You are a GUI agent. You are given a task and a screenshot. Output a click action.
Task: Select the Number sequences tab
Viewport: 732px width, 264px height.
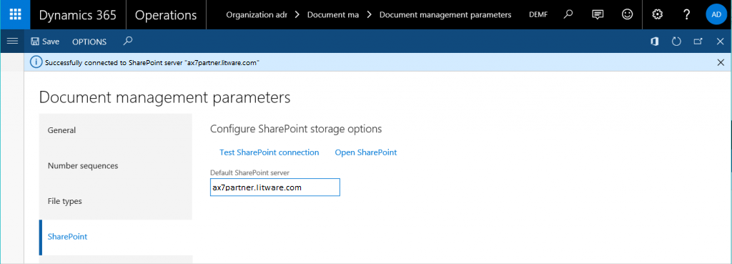pyautogui.click(x=116, y=166)
